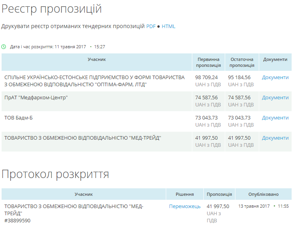This screenshot has height=233, width=294.
Task: Click the Опубліковано column header
Action: (263, 194)
